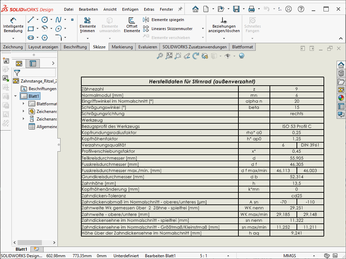Choose the Elemente spiegeln command
346x259 pixels.
167,20
